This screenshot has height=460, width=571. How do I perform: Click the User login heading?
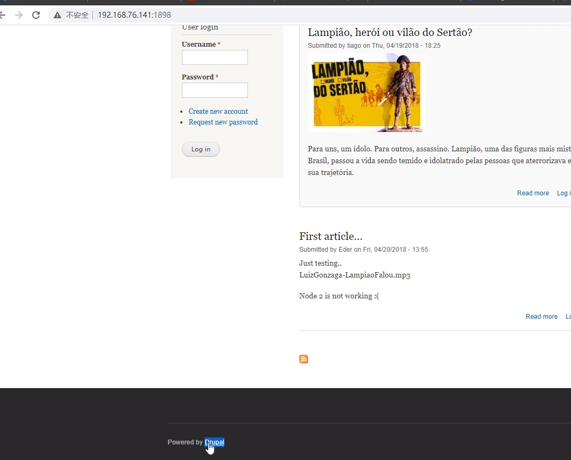click(200, 27)
